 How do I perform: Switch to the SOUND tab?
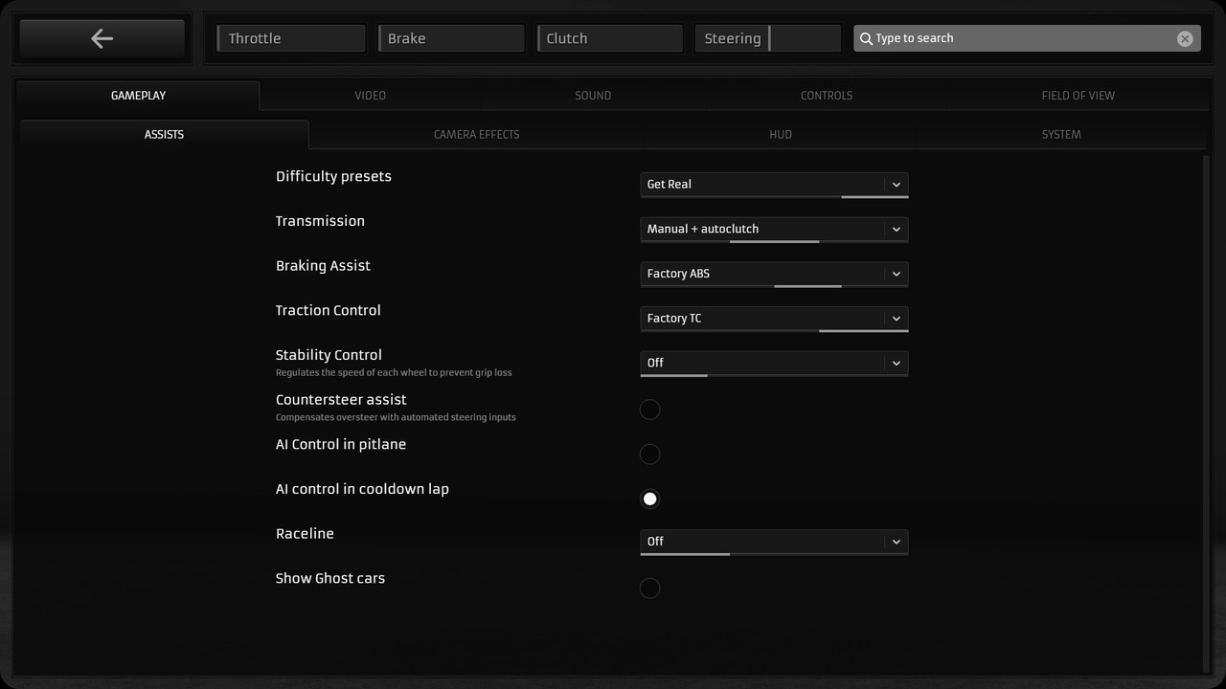pos(593,96)
